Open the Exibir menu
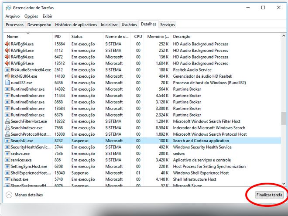288x216 pixels. [x=48, y=16]
